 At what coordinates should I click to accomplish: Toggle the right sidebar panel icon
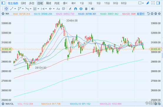(158, 3)
